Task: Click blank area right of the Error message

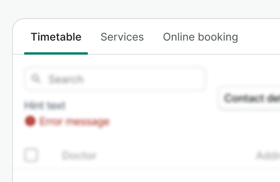Action: tap(159, 122)
